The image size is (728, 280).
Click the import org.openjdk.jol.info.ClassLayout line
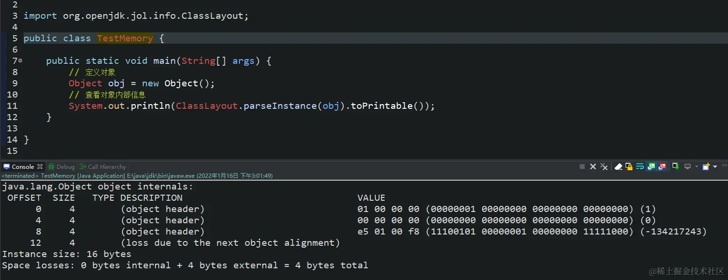[136, 16]
